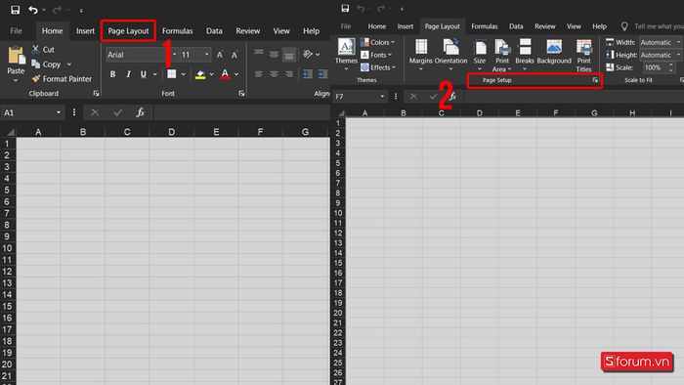Open the Help tab in the right window

(x=599, y=26)
